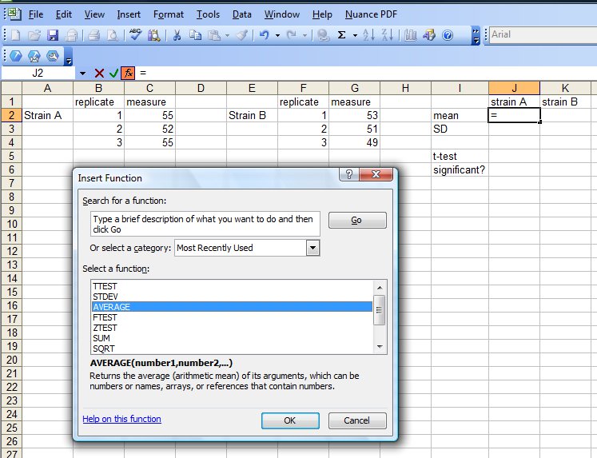Open the View menu
The width and height of the screenshot is (597, 458).
[94, 14]
